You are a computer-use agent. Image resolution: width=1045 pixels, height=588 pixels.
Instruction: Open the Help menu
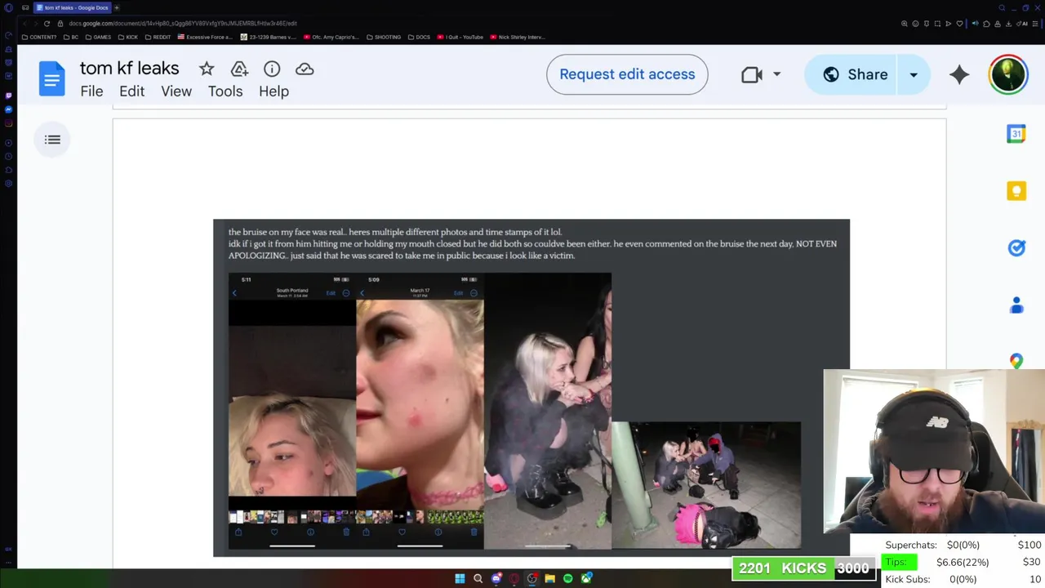[x=273, y=91]
